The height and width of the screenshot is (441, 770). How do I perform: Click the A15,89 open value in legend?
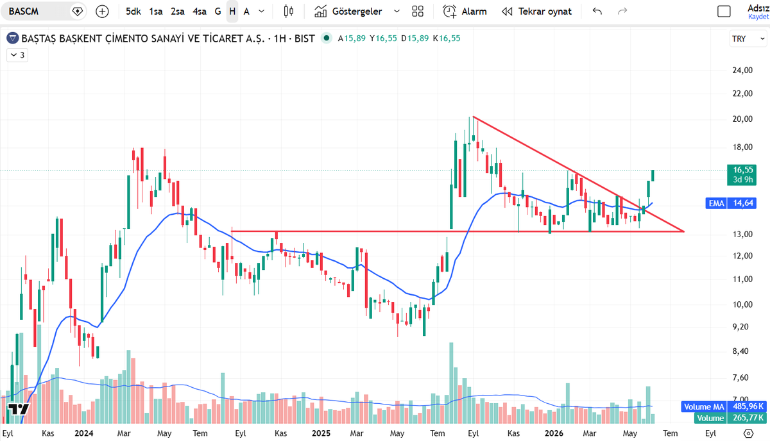pos(352,38)
